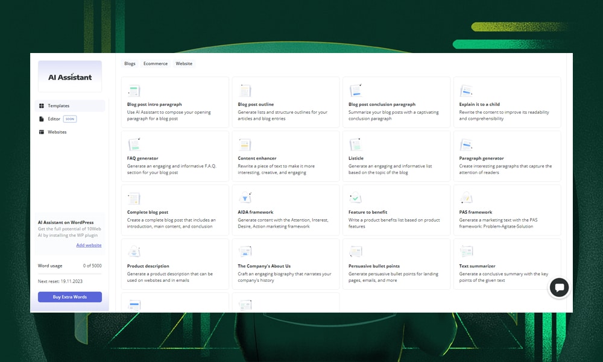This screenshot has width=603, height=362.
Task: Switch to the Ecommerce filter tab
Action: coord(156,64)
